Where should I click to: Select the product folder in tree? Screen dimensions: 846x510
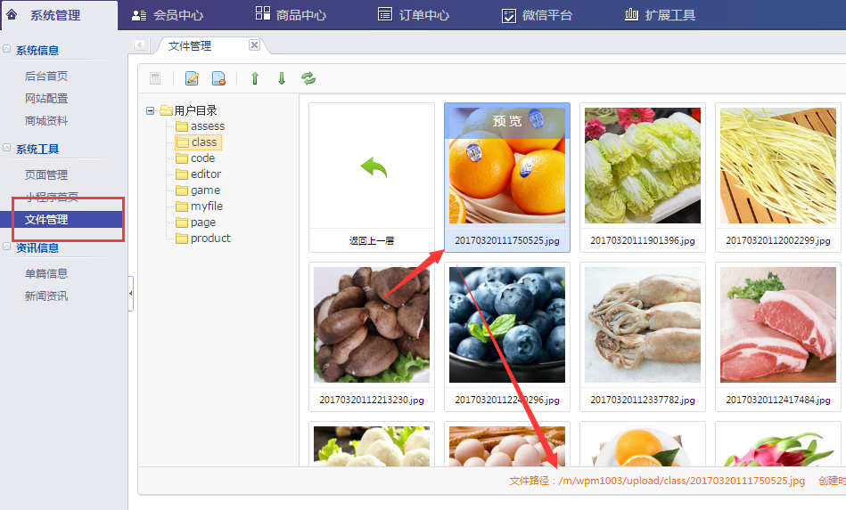[x=210, y=239]
